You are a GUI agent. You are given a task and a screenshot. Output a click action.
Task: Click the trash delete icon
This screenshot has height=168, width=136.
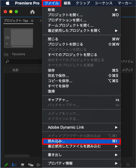pyautogui.click(x=128, y=165)
